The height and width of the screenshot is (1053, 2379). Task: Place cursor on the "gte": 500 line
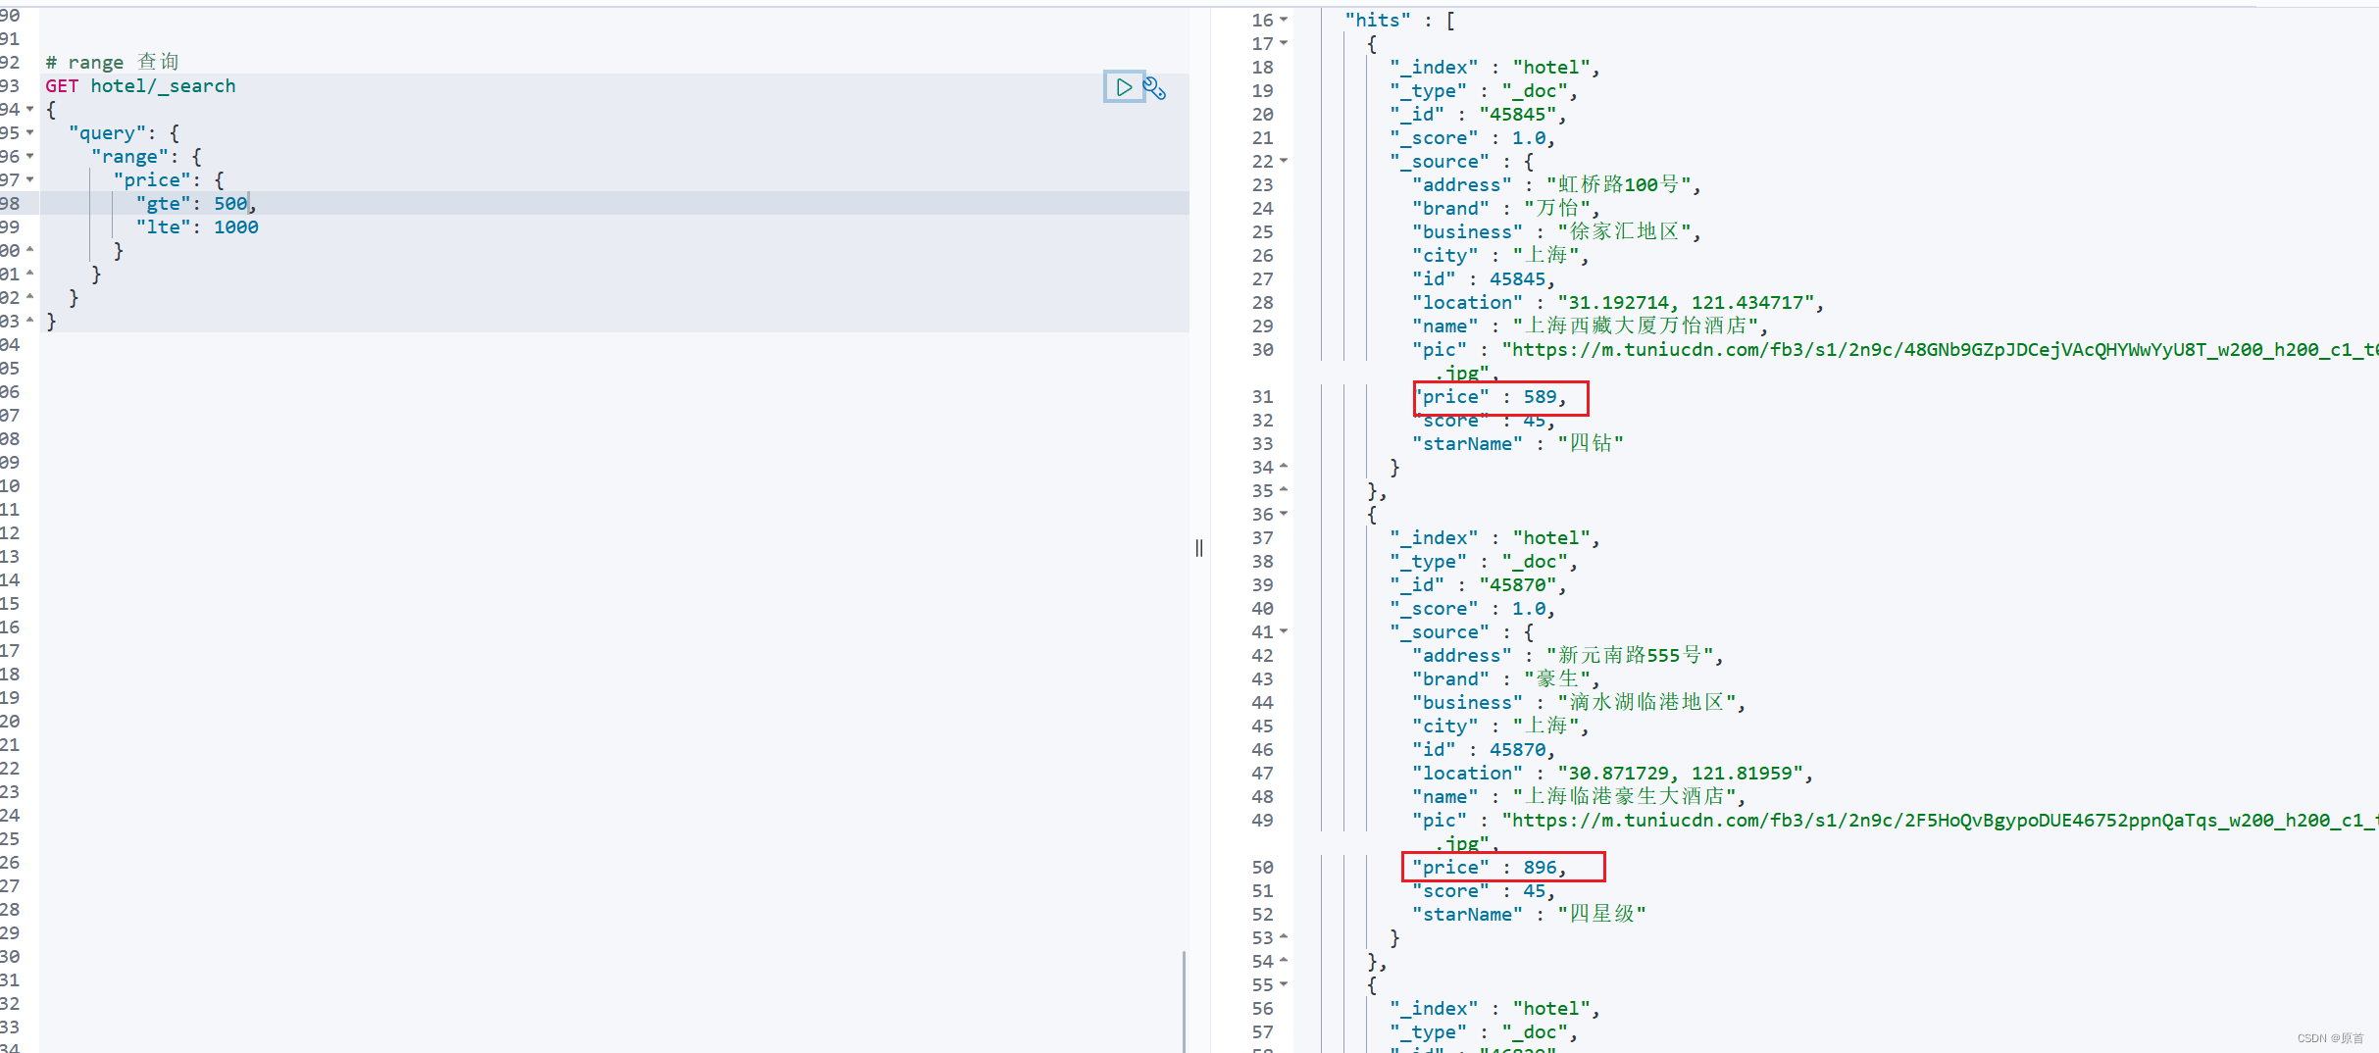click(196, 204)
